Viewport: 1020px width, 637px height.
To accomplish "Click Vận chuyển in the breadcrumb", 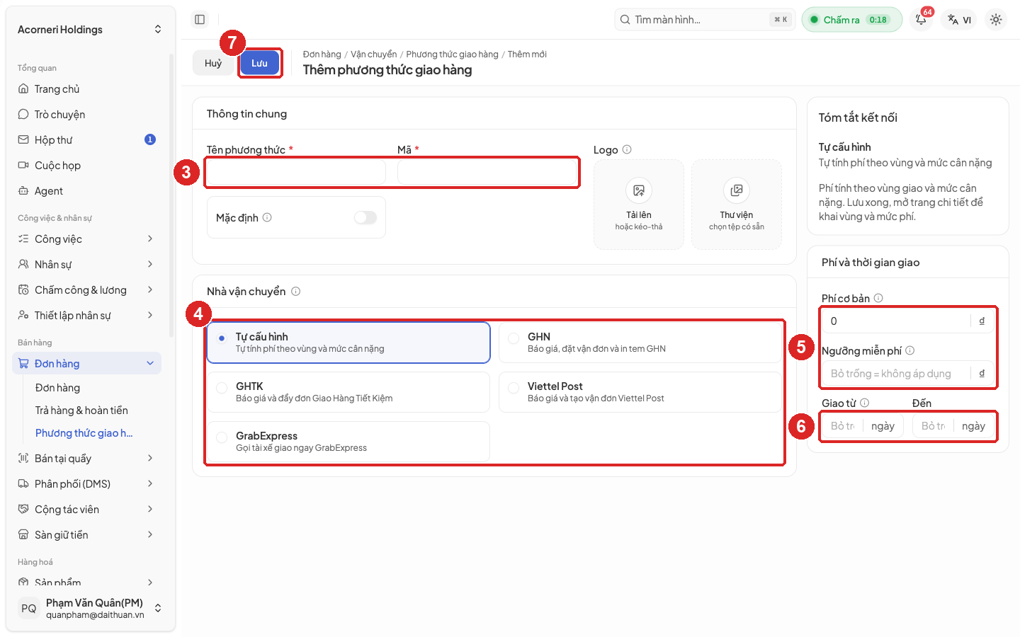I will [373, 54].
